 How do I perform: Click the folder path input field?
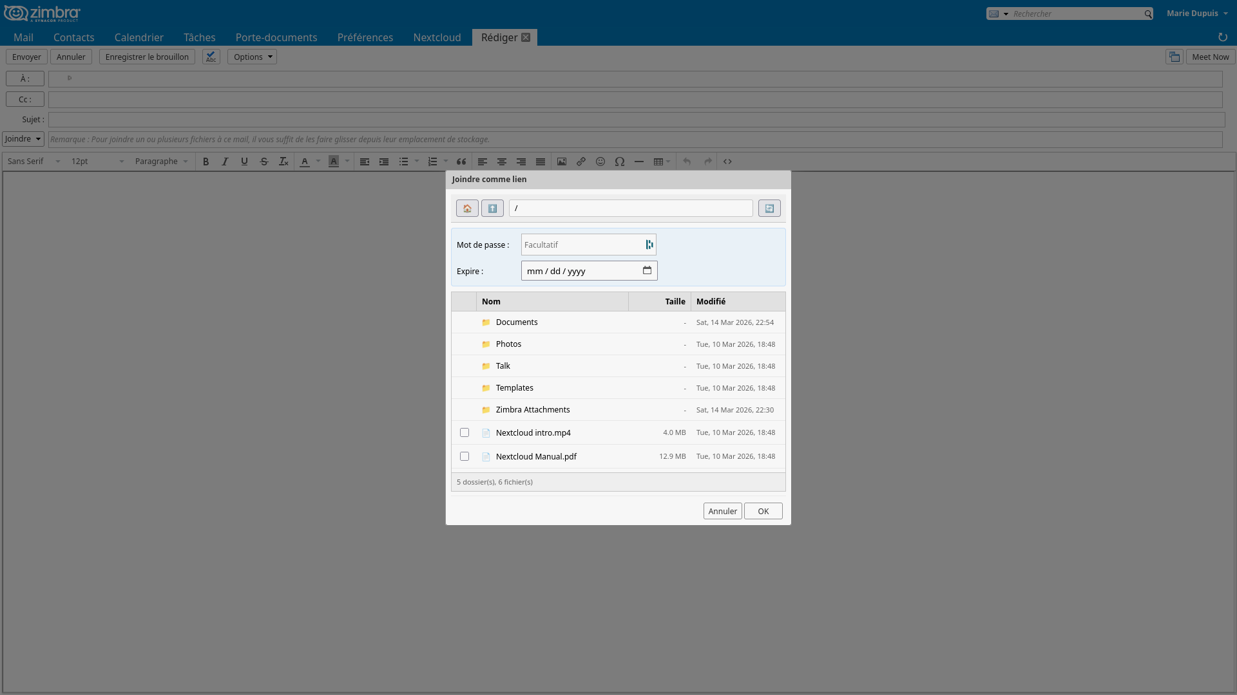click(x=631, y=208)
